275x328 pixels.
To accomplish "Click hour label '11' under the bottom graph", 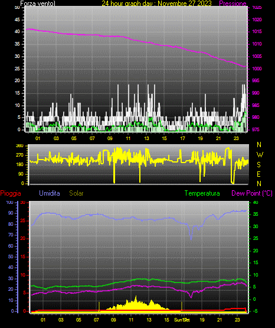I will pyautogui.click(x=131, y=320).
